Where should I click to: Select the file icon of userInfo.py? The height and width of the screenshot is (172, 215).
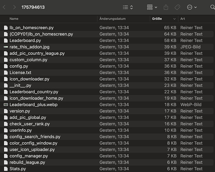pyautogui.click(x=6, y=130)
